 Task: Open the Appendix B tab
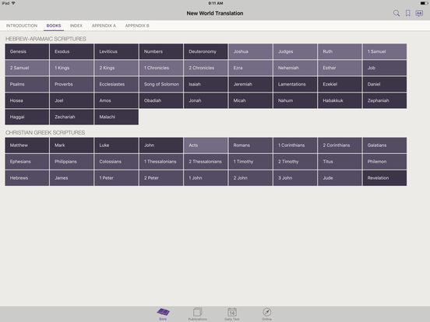137,26
